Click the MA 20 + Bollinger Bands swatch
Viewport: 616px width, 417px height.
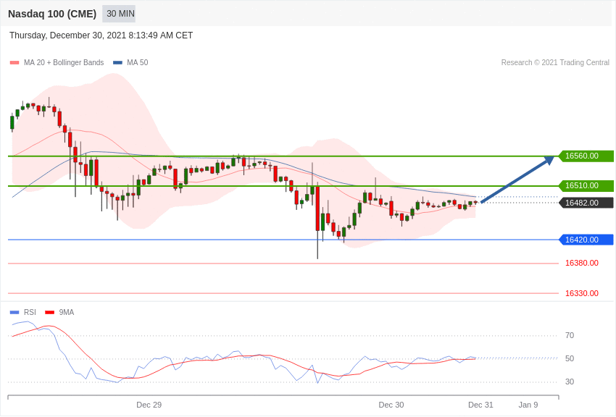tap(14, 62)
